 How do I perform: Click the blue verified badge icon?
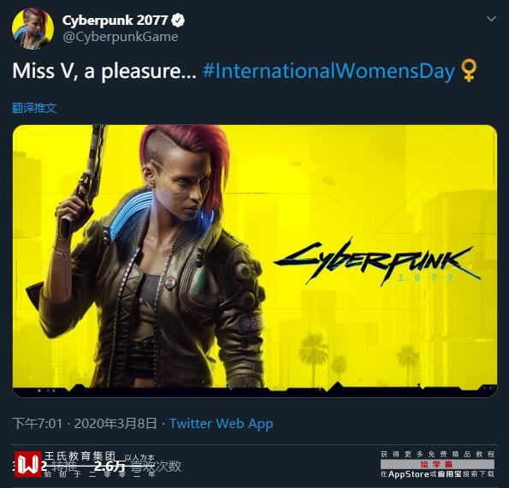click(178, 21)
